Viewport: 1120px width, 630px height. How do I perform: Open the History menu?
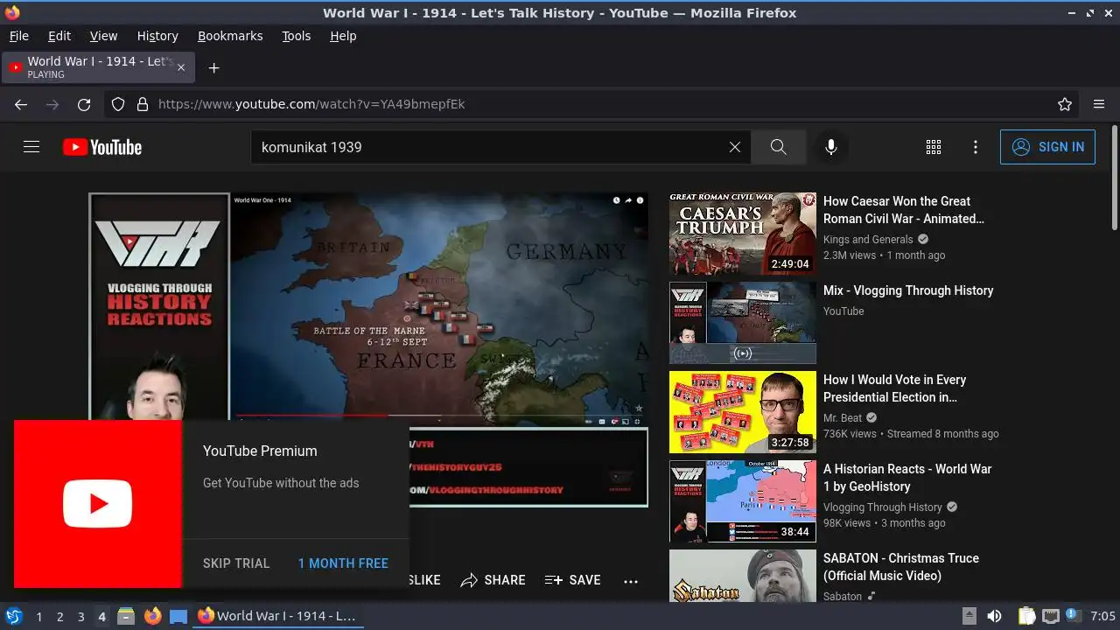click(157, 36)
